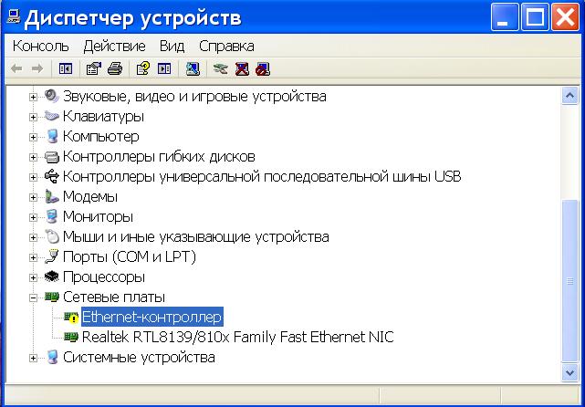Expand the Системные устройства node
585x407 pixels.
[x=33, y=358]
